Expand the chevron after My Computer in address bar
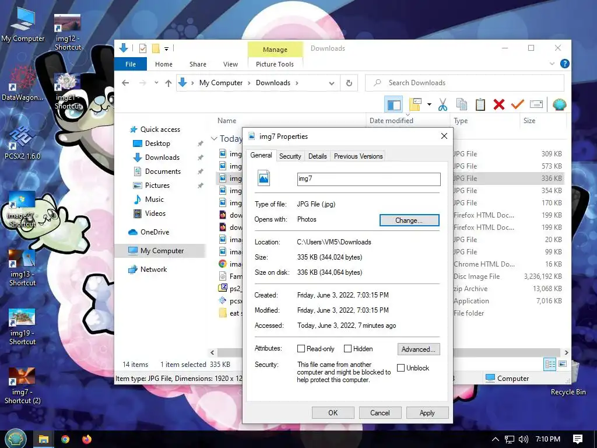 249,83
